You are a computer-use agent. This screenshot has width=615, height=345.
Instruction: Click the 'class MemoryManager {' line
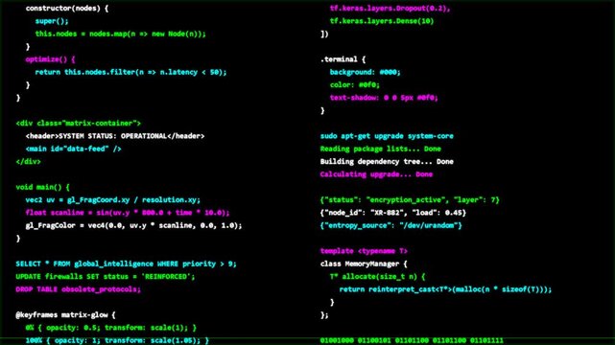(364, 264)
